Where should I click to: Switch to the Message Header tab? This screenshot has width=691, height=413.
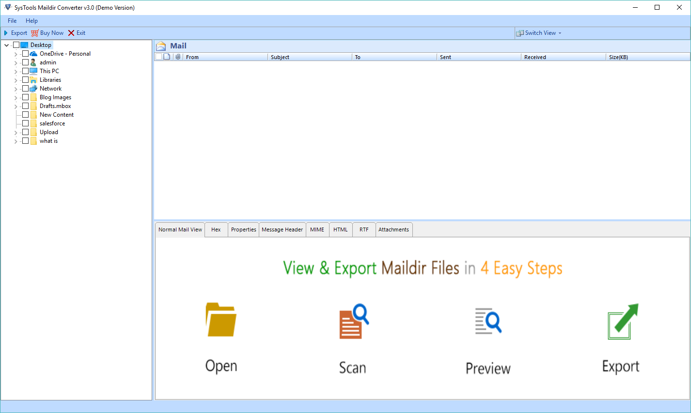pos(283,229)
